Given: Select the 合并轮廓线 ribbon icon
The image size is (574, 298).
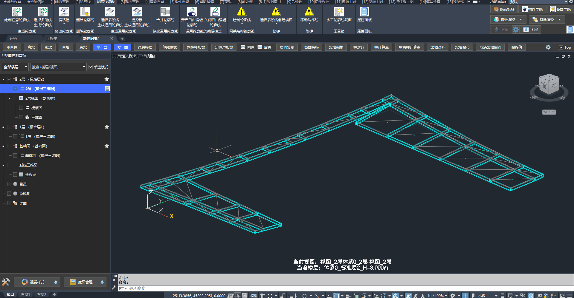Looking at the screenshot, I should (165, 12).
